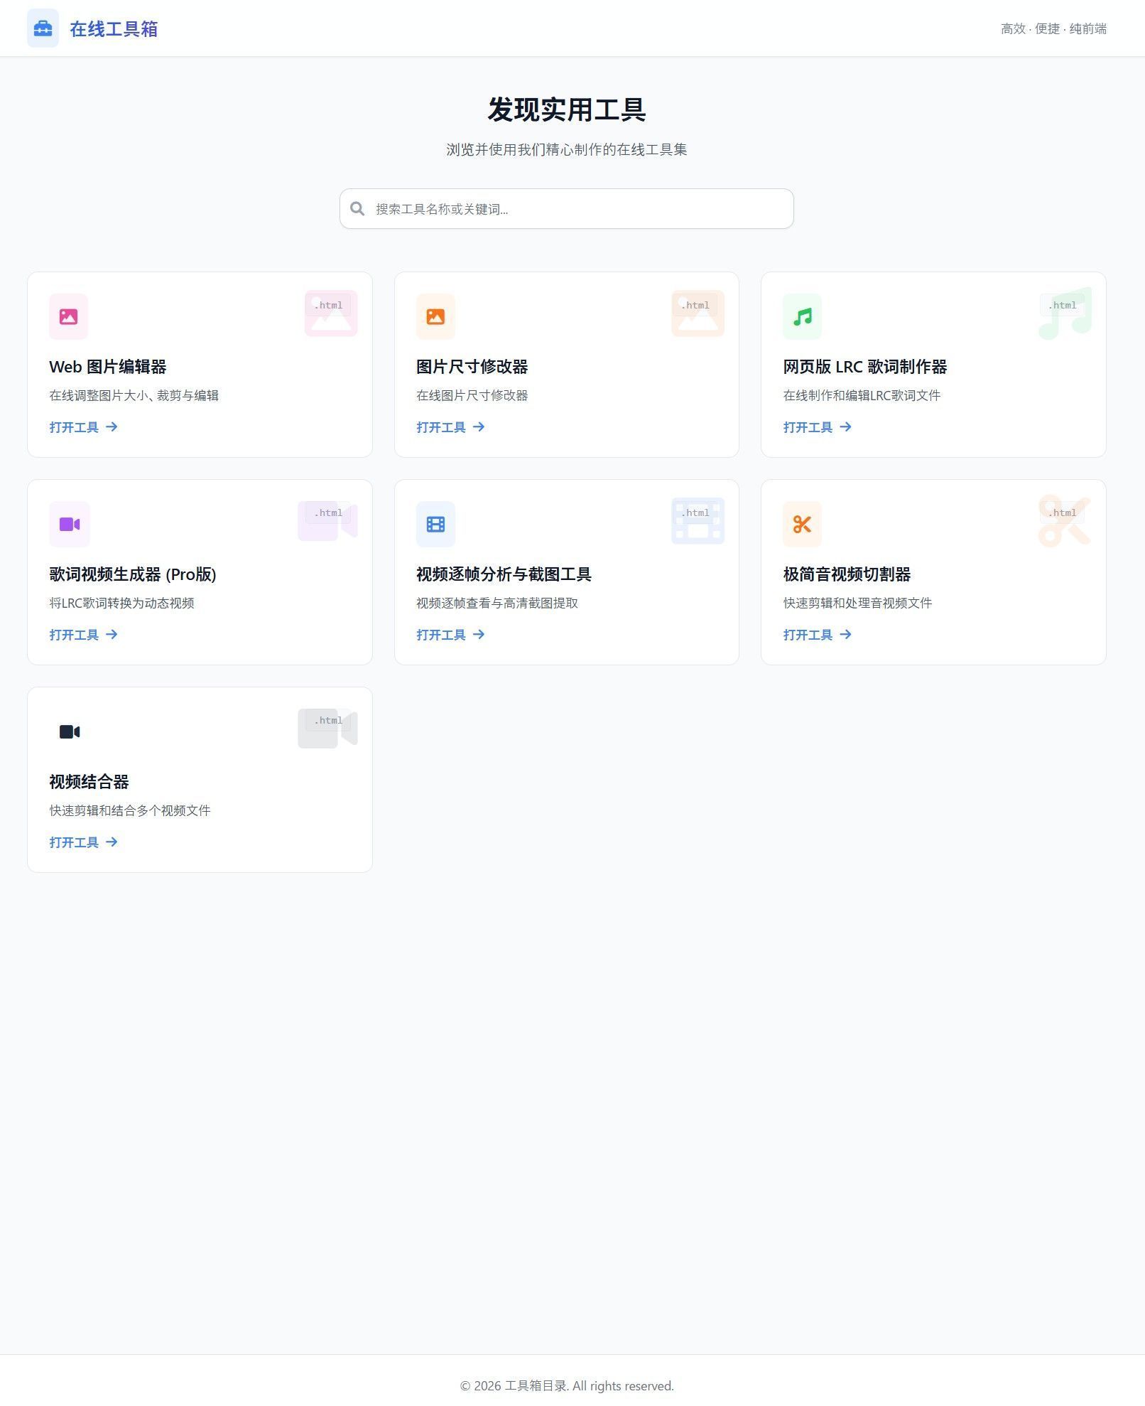Click the pink image icon for Web 图片编辑器

click(69, 316)
